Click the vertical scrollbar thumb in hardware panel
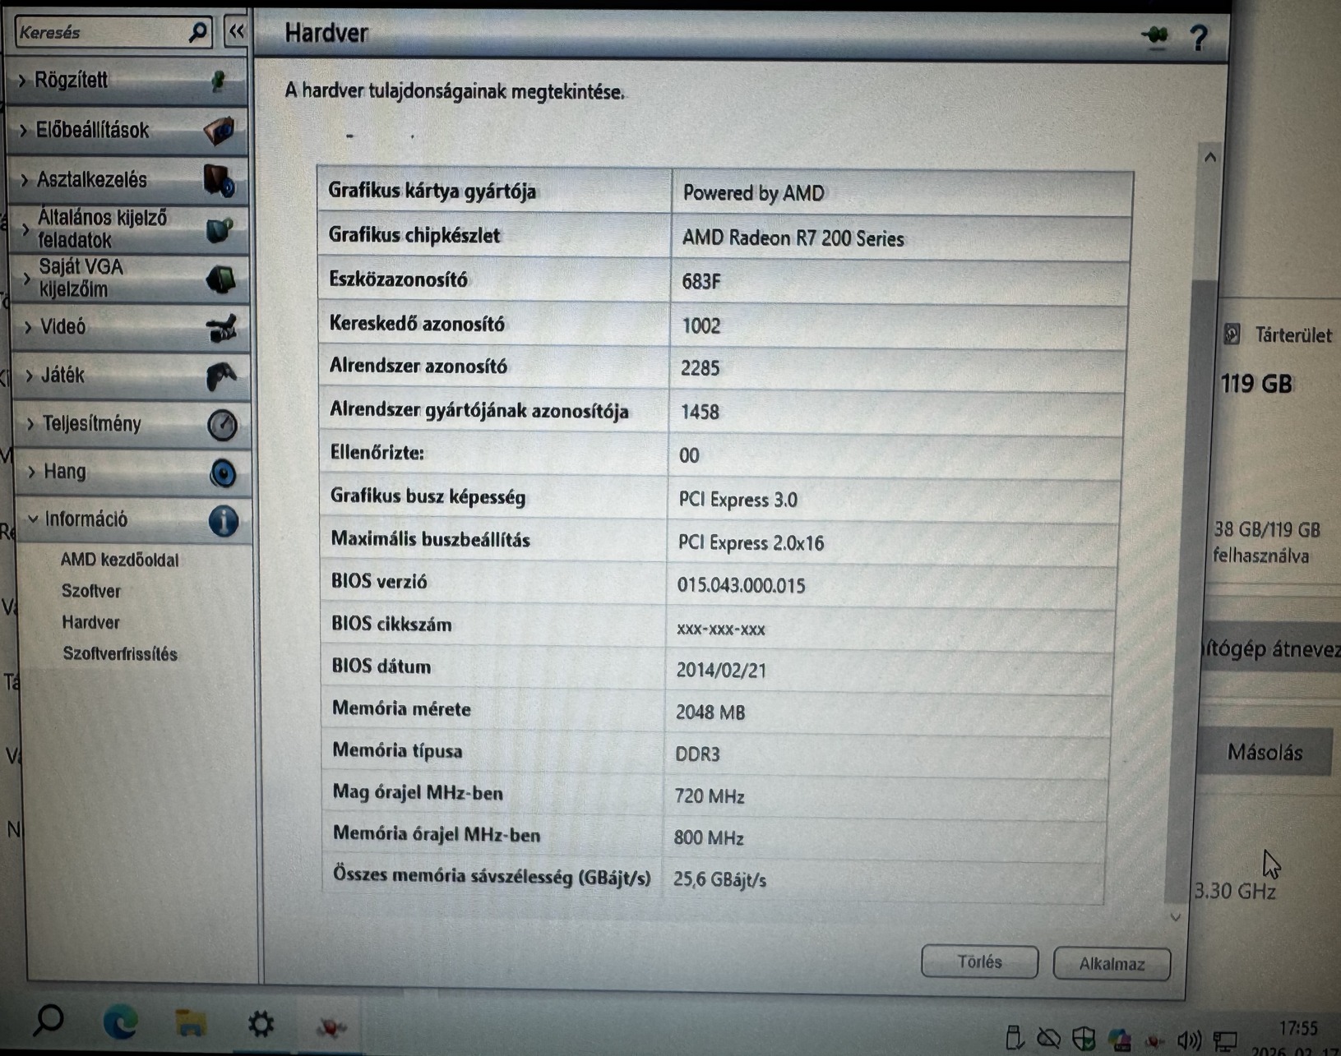The image size is (1341, 1056). tap(1192, 592)
